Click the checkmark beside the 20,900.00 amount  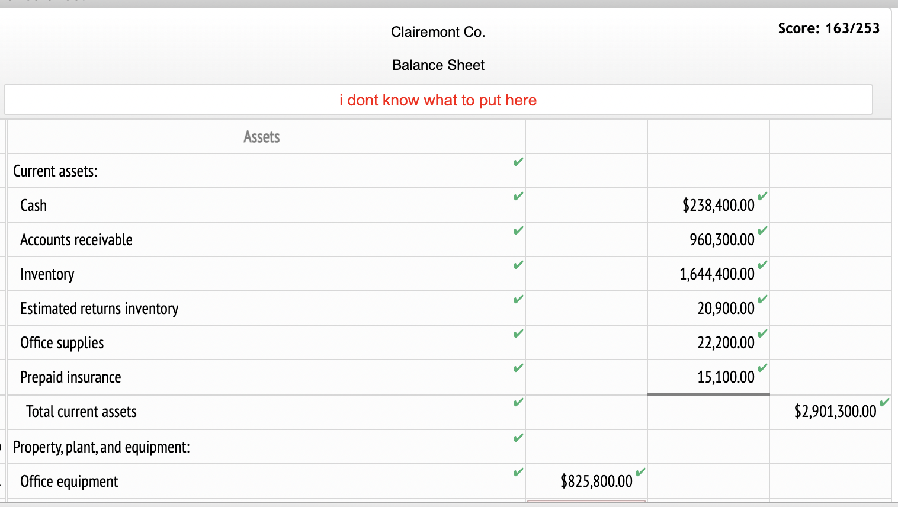click(x=762, y=299)
